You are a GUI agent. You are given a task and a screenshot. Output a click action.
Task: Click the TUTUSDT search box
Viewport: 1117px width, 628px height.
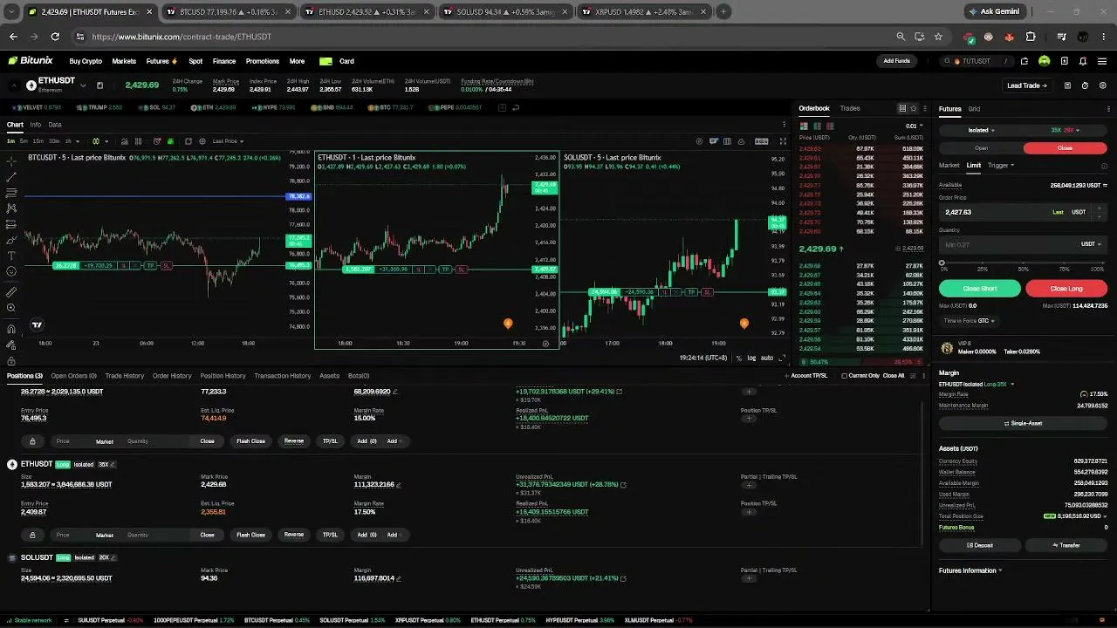pos(977,61)
